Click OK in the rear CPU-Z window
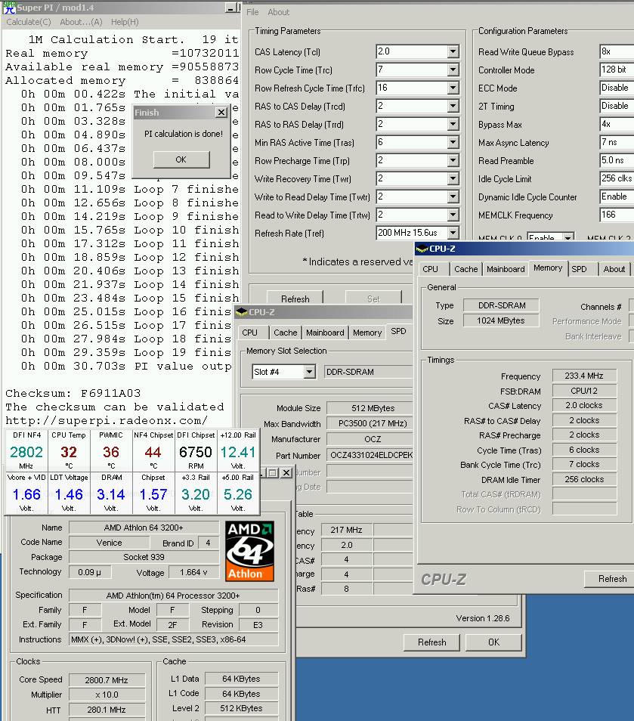This screenshot has width=634, height=721. 493,642
